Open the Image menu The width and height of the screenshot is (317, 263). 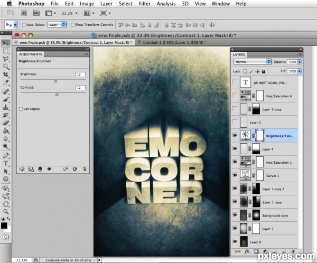(87, 4)
